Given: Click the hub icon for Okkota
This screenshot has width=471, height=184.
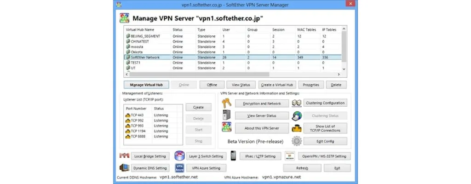Looking at the screenshot, I should coord(128,52).
